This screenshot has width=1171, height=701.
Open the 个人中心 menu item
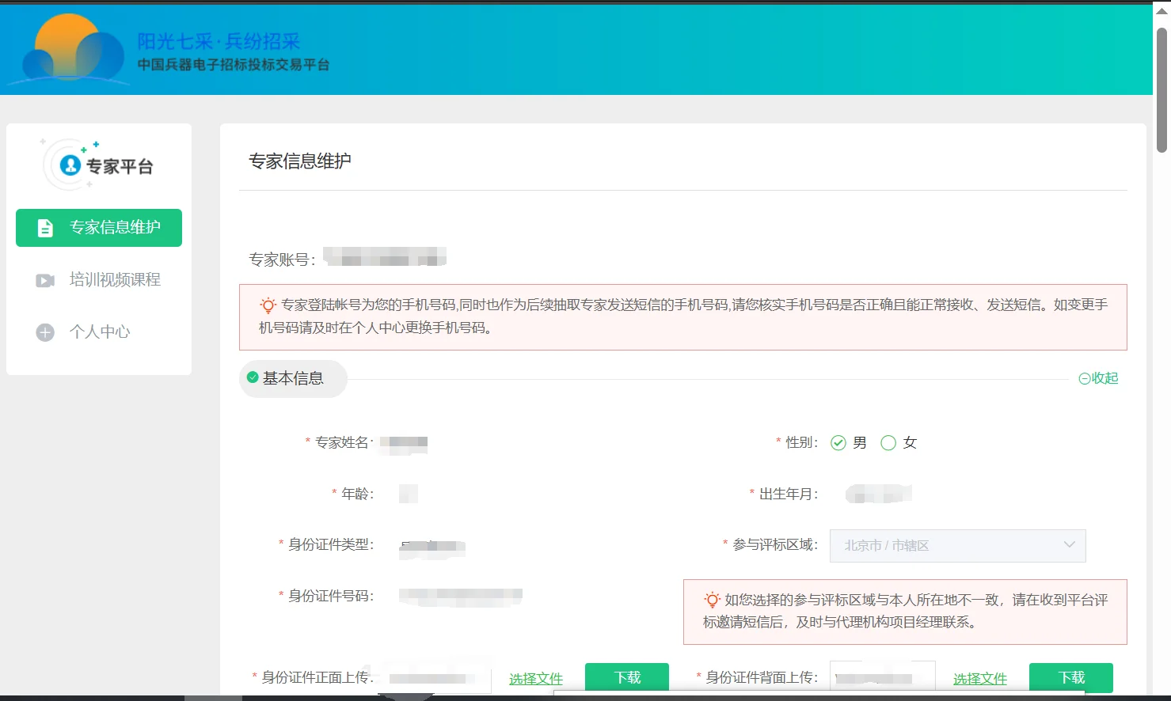[x=98, y=332]
